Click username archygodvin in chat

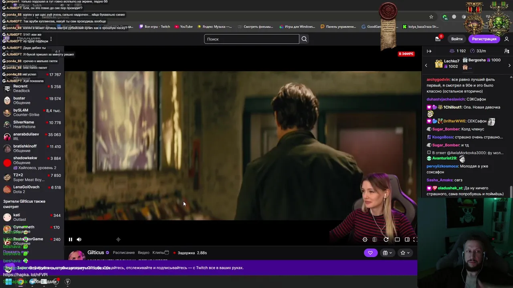pos(438,80)
